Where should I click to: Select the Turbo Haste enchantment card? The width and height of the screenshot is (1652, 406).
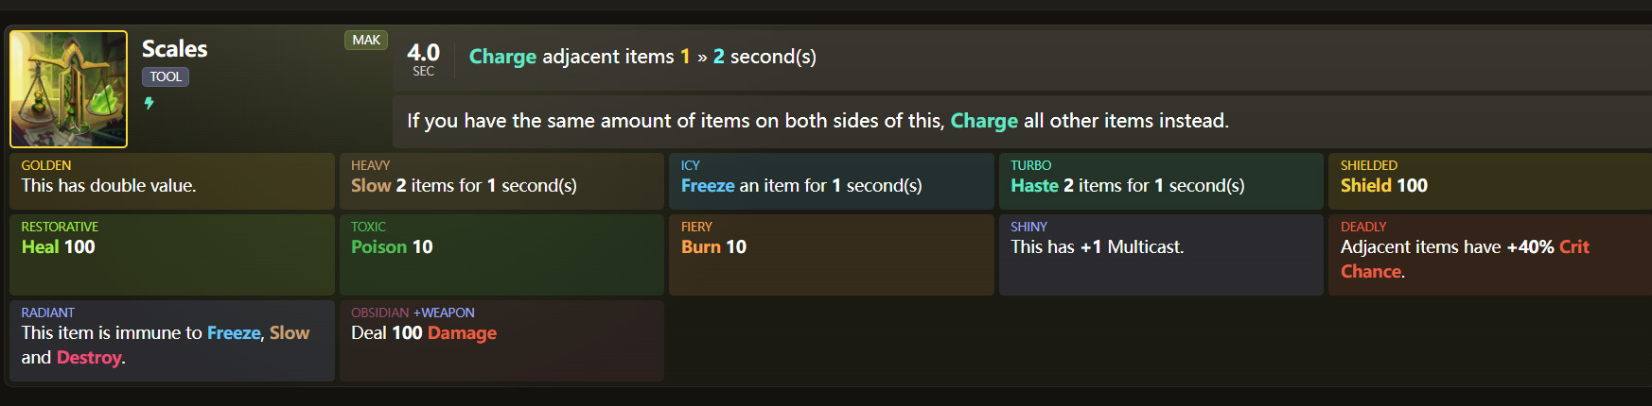1161,180
